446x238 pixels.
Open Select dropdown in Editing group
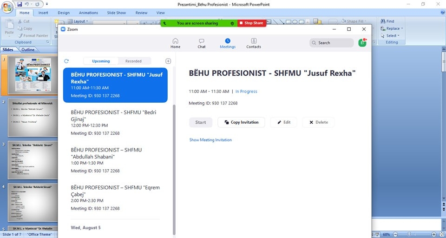tap(390, 36)
